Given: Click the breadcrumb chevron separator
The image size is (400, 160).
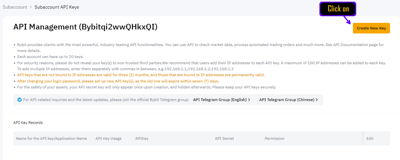Looking at the screenshot, I should [x=31, y=7].
